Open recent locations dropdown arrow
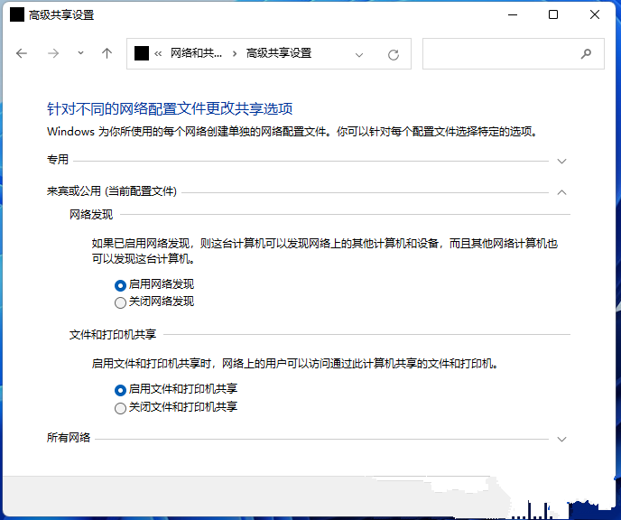This screenshot has height=520, width=621. tap(80, 52)
